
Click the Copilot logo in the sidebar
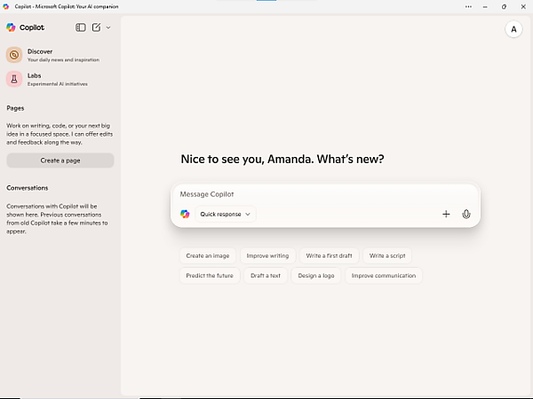11,27
